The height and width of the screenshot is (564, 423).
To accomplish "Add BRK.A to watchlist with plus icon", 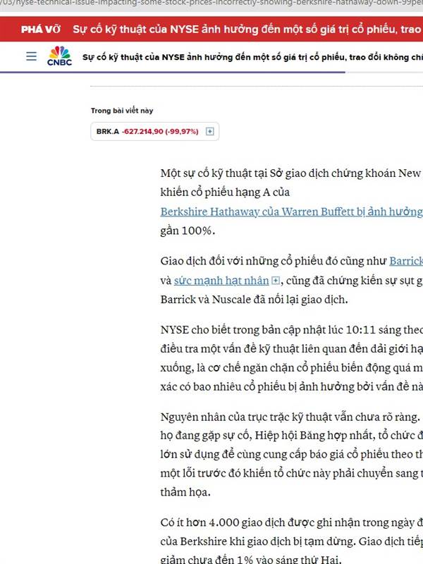I will pos(209,131).
